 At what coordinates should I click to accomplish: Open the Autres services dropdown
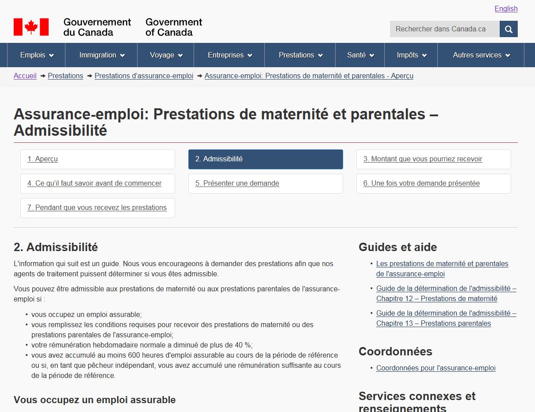coord(481,55)
